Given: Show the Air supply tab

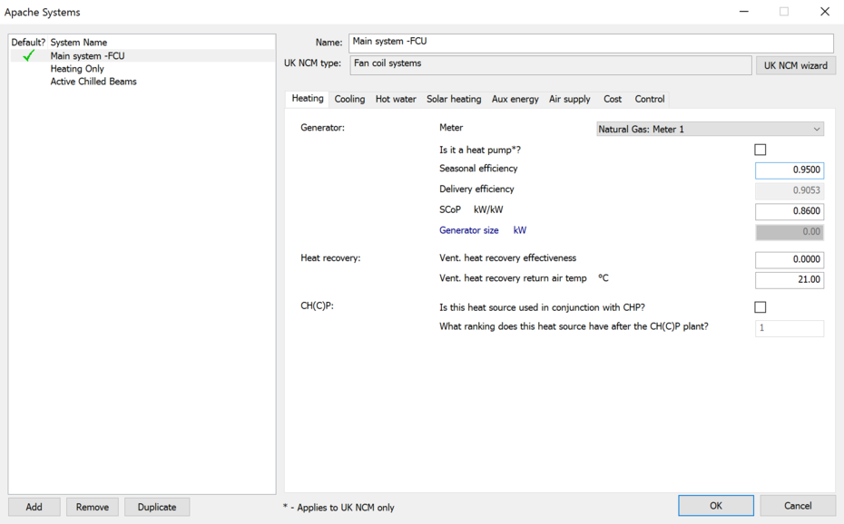Looking at the screenshot, I should 569,99.
